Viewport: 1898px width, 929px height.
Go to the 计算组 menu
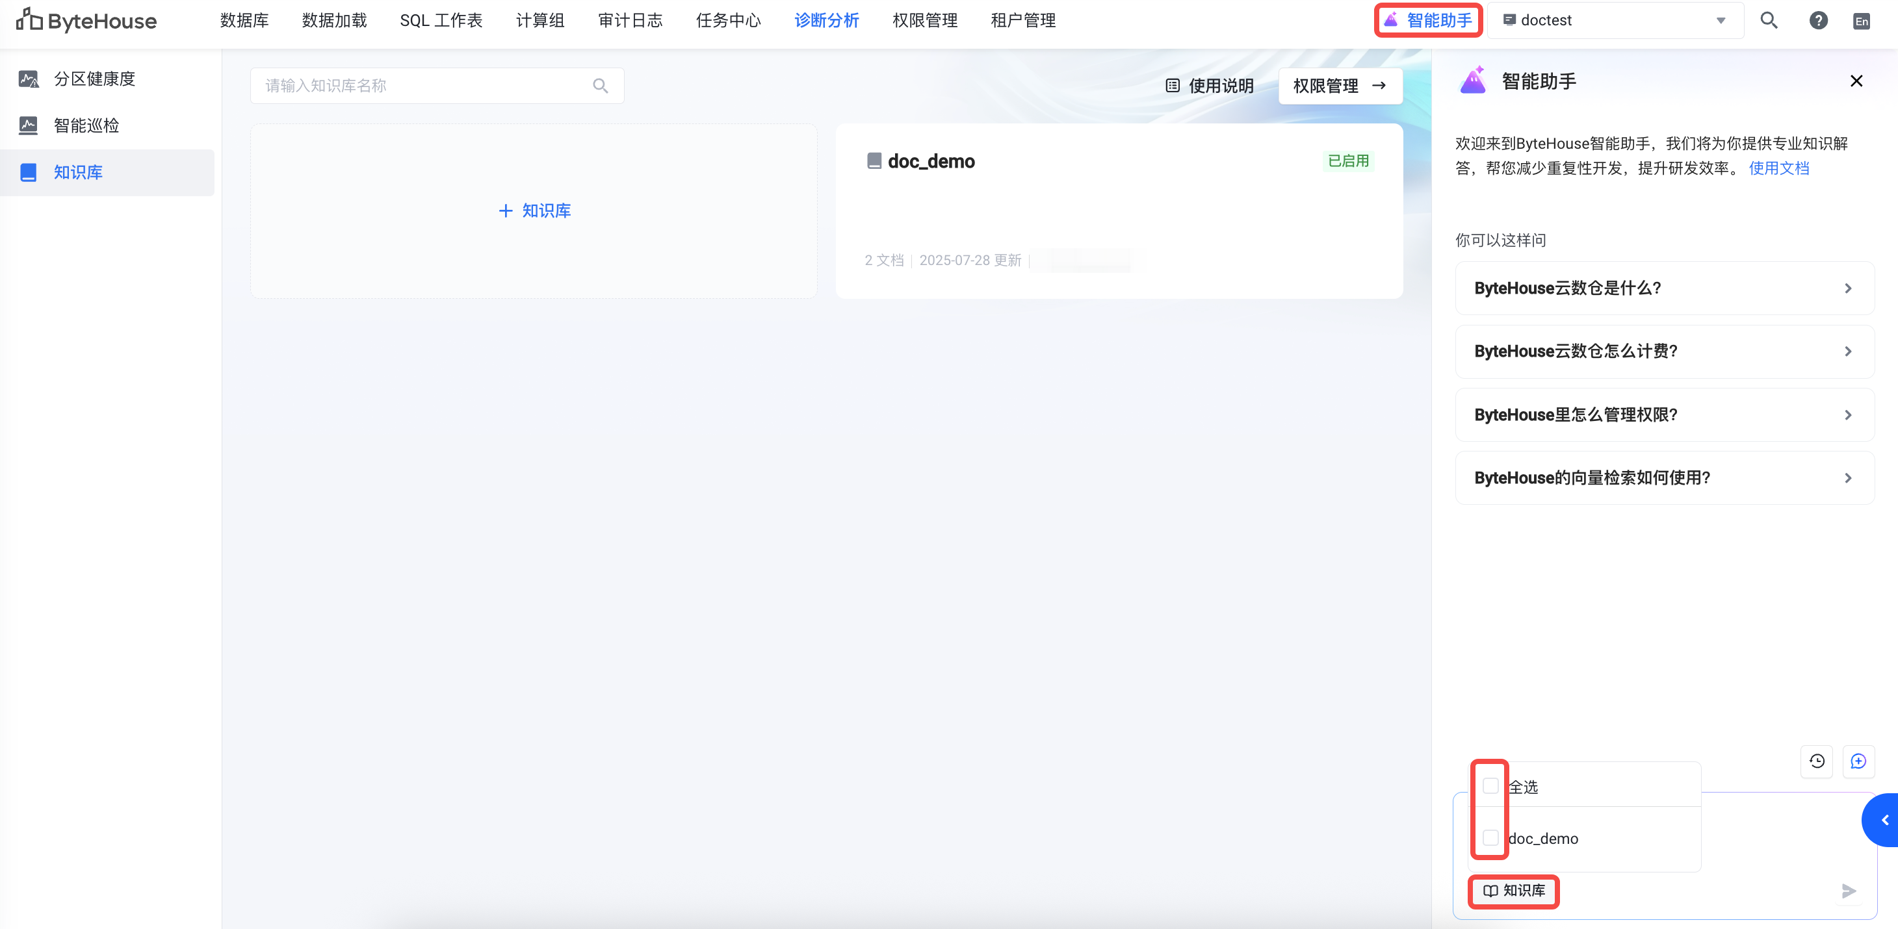539,21
